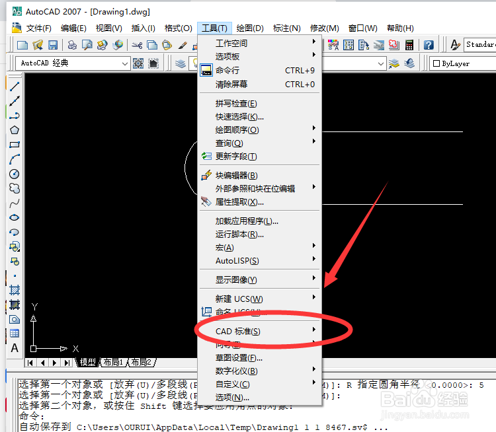Image resolution: width=496 pixels, height=432 pixels.
Task: Expand the CAD 标准(S) submenu
Action: 259,331
